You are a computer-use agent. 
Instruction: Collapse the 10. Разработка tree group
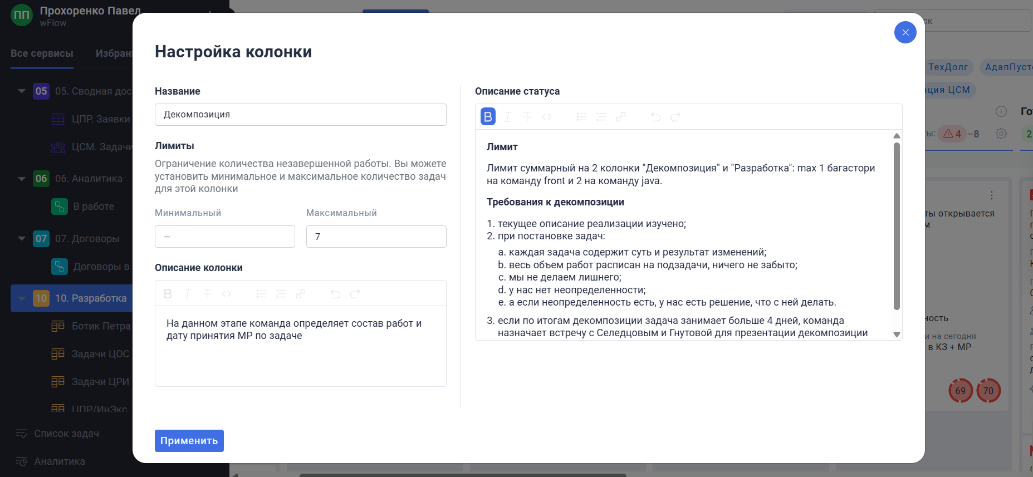[x=22, y=298]
